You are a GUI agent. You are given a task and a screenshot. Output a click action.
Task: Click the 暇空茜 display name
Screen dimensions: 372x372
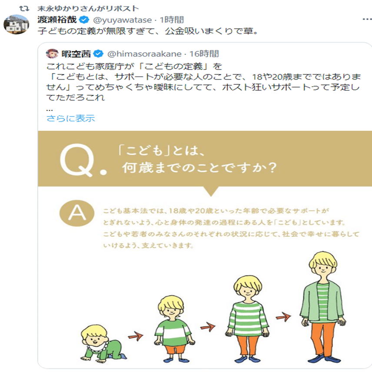pos(76,54)
